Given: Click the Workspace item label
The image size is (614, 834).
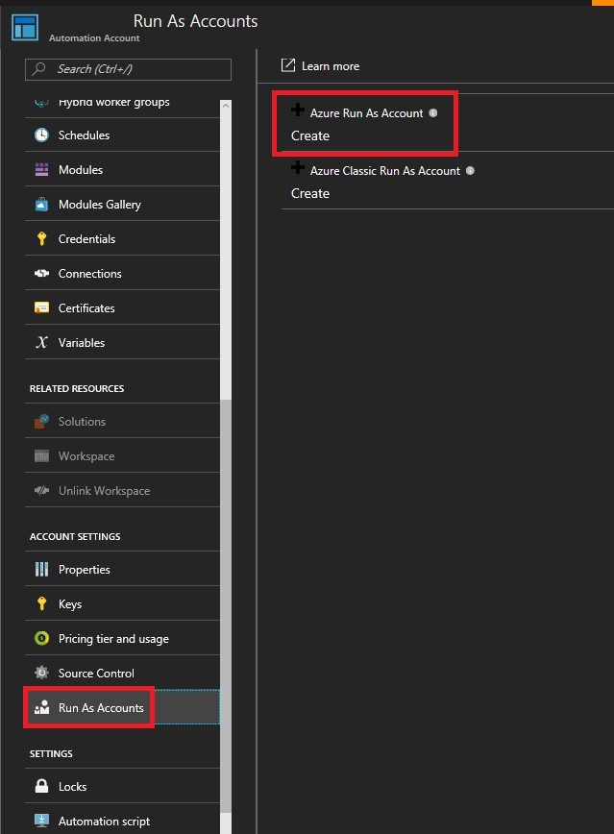Looking at the screenshot, I should 86,456.
